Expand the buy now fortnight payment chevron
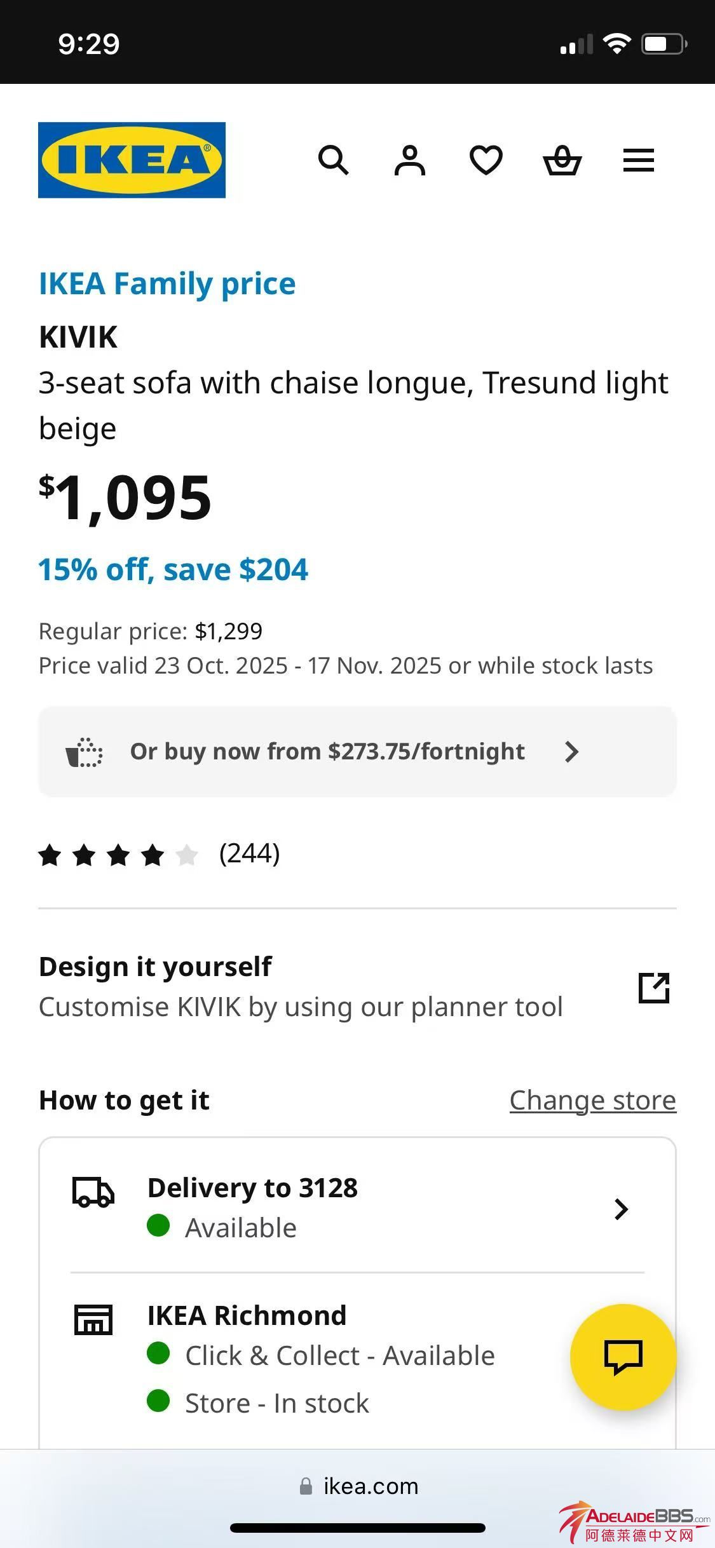Screen dimensions: 715x1548 click(572, 752)
